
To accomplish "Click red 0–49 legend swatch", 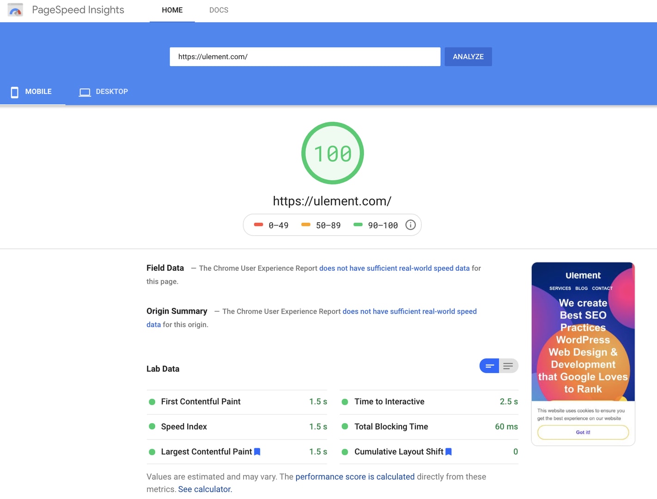I will point(258,225).
